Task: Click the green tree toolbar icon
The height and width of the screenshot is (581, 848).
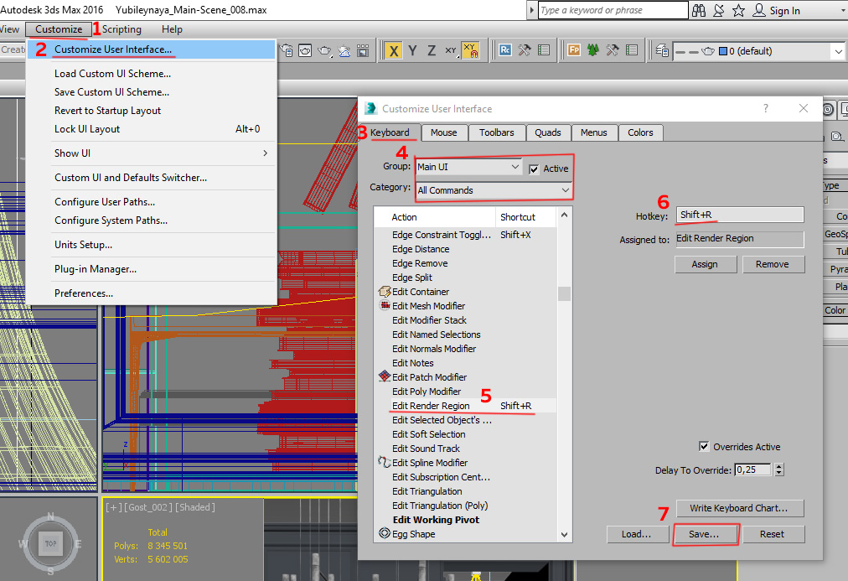Action: pyautogui.click(x=593, y=50)
